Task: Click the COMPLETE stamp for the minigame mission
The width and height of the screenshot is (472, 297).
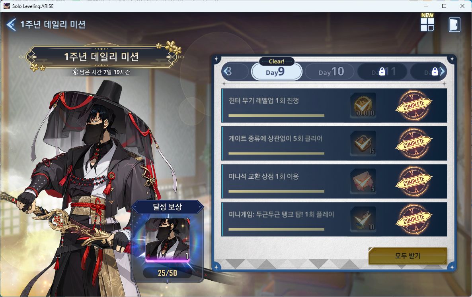Action: [414, 219]
